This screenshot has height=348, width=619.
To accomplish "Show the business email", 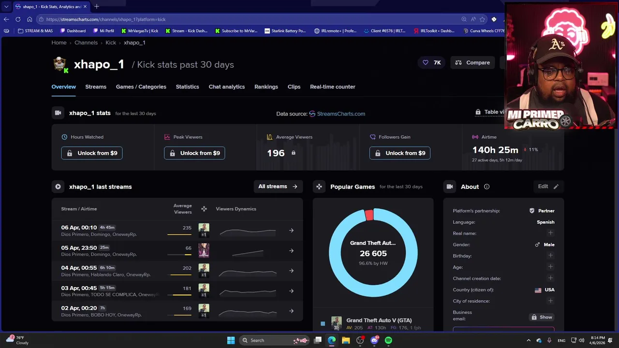I will (542, 317).
